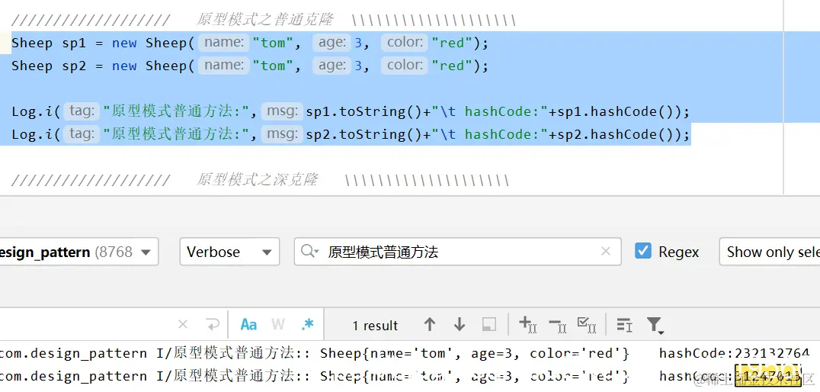Click the find bar text input

86,325
